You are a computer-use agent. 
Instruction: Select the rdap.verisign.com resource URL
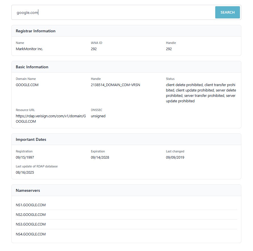pos(51,119)
